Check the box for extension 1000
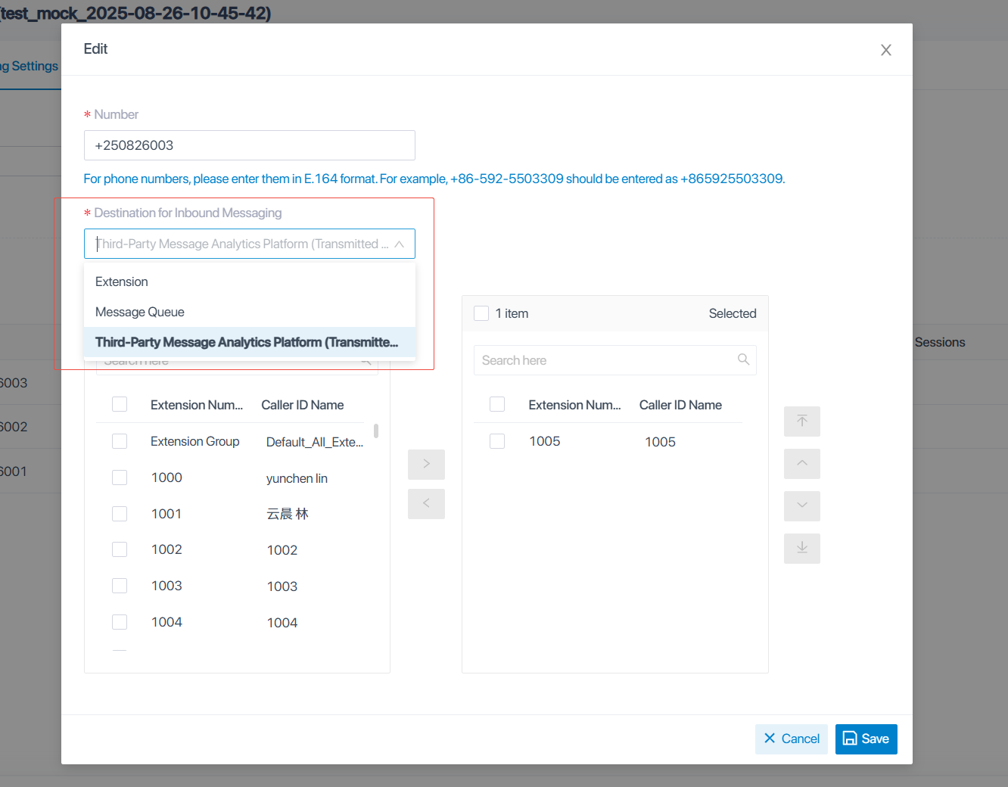1008x787 pixels. pos(120,477)
